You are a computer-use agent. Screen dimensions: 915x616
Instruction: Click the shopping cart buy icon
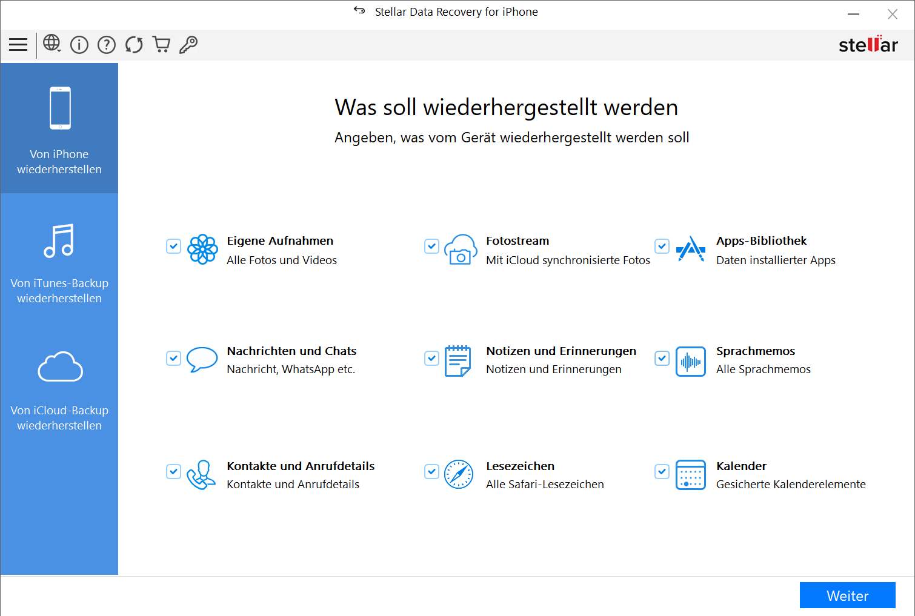(x=161, y=45)
